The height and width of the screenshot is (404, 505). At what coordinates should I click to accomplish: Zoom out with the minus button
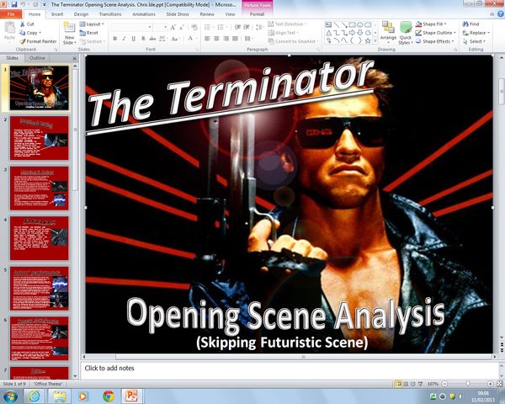[x=444, y=384]
